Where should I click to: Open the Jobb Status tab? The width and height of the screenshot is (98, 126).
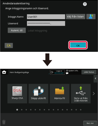89,72
